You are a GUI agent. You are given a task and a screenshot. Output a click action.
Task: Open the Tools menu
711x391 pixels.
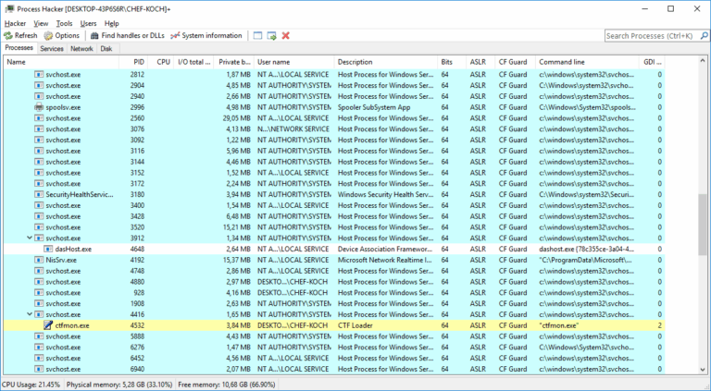pyautogui.click(x=64, y=23)
